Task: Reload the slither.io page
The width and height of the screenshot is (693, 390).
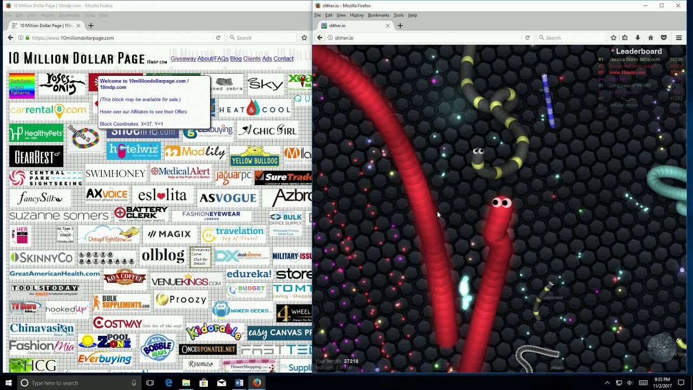Action: [x=527, y=38]
